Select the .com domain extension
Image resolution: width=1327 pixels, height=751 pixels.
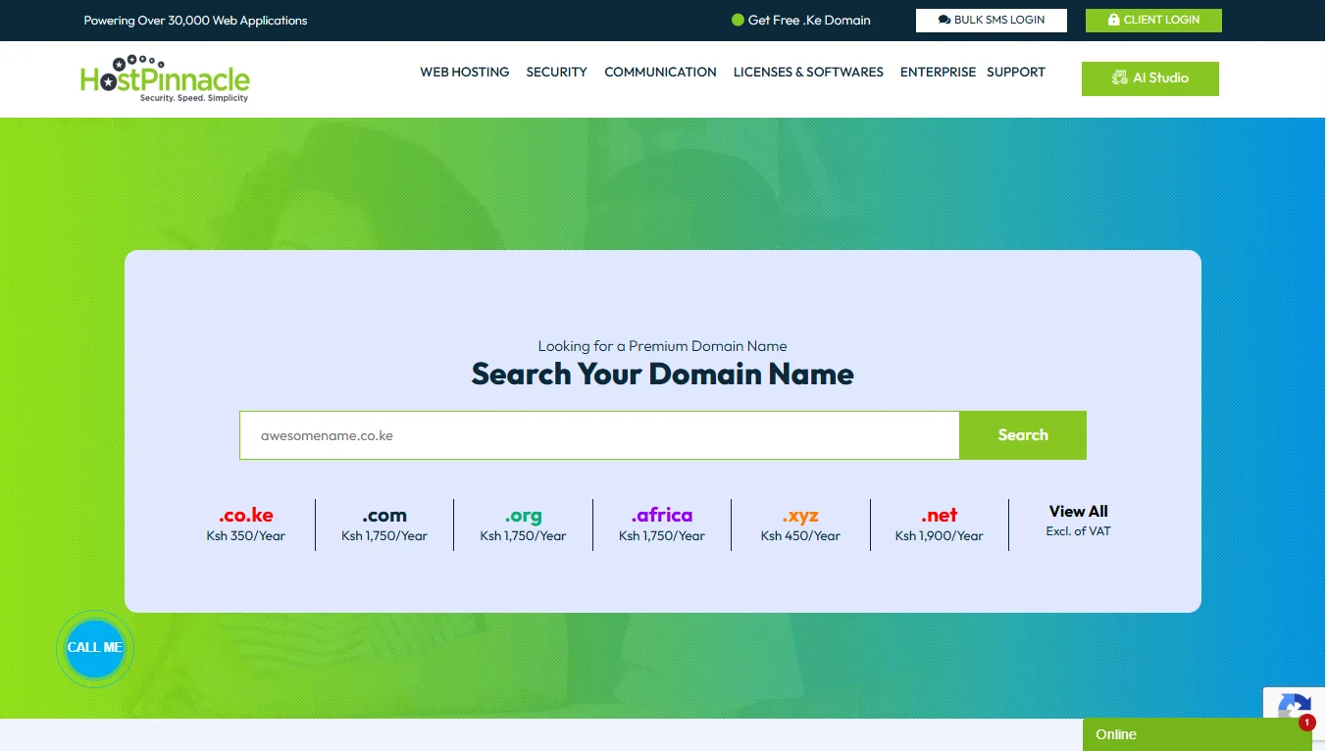384,516
